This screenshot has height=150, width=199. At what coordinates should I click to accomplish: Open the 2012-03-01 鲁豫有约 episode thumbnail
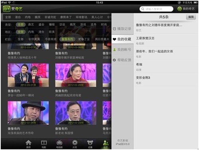(28, 75)
